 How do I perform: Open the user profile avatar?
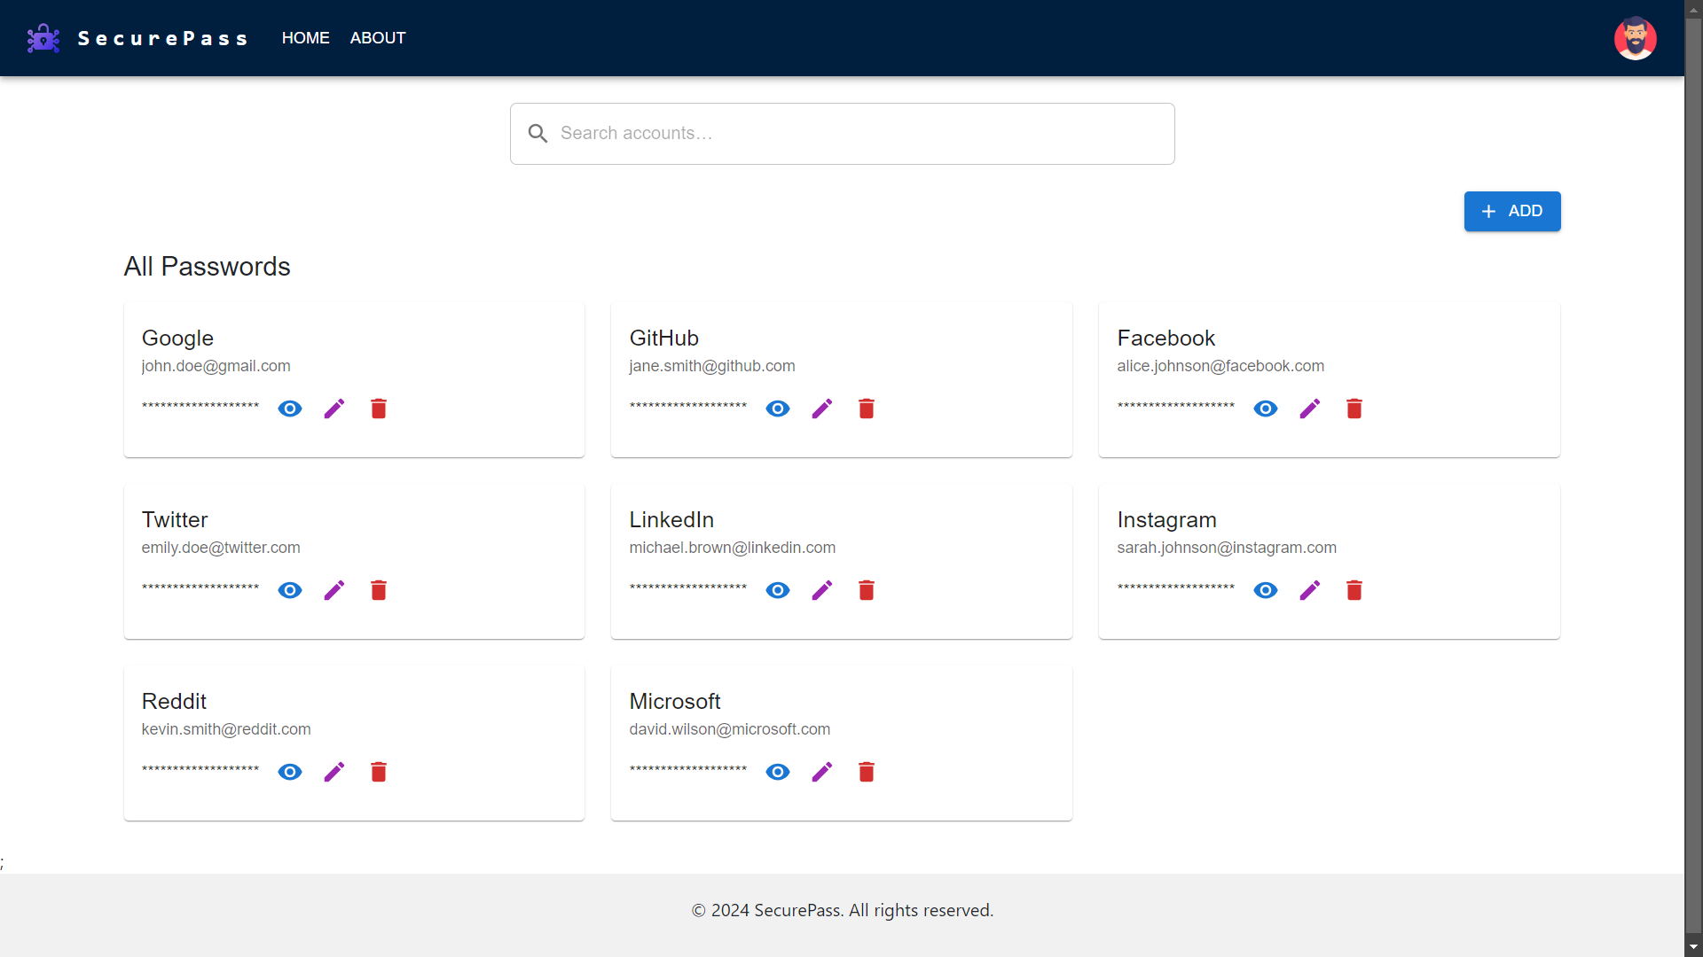coord(1636,38)
